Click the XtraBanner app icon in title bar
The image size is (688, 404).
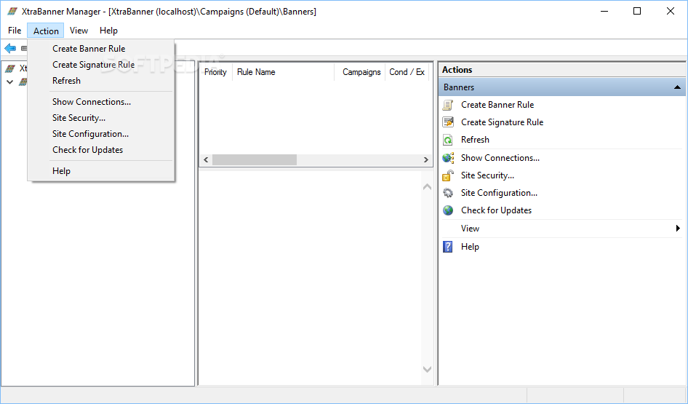click(x=12, y=12)
